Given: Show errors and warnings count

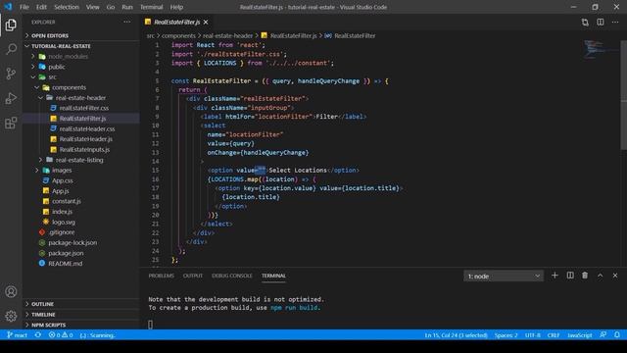Looking at the screenshot, I should point(61,335).
